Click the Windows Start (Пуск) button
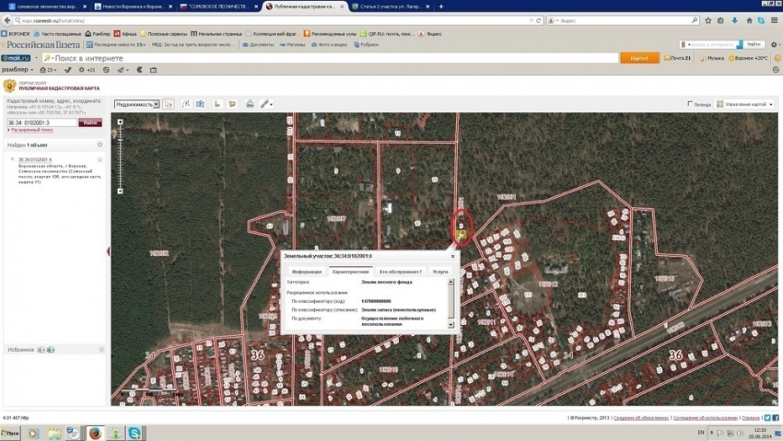Image resolution: width=783 pixels, height=441 pixels. point(10,433)
